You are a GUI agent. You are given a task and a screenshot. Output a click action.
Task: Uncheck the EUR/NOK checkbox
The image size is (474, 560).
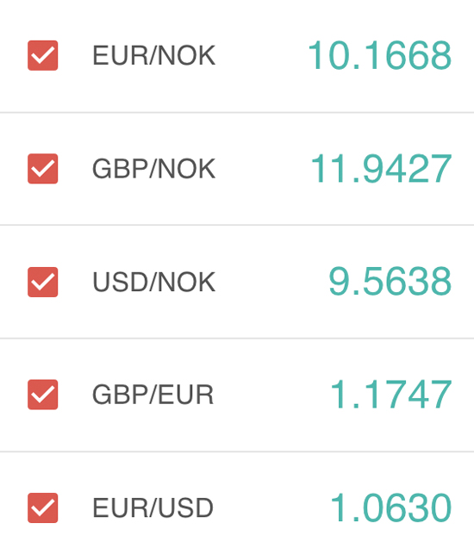tap(43, 55)
